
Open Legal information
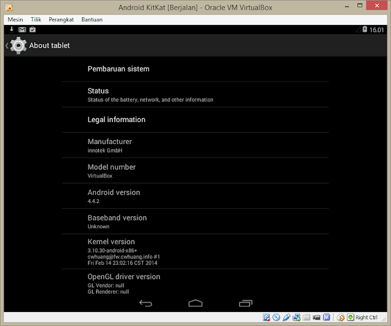click(x=195, y=120)
